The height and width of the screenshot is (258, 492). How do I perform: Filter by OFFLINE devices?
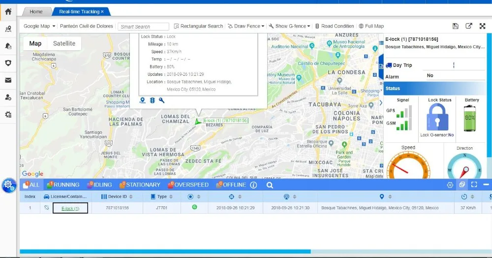pos(231,185)
